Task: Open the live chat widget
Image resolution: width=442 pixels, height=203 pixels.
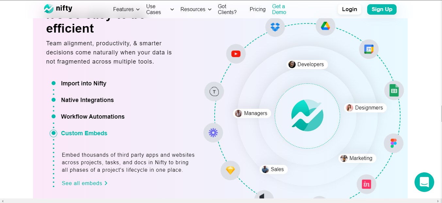Action: (x=424, y=182)
